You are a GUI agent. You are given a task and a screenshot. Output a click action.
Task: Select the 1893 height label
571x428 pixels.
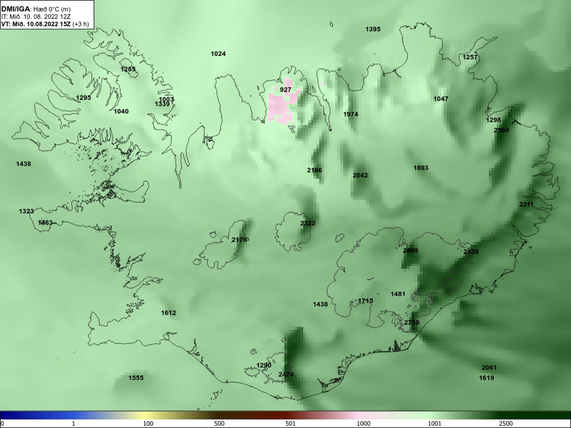pyautogui.click(x=421, y=168)
